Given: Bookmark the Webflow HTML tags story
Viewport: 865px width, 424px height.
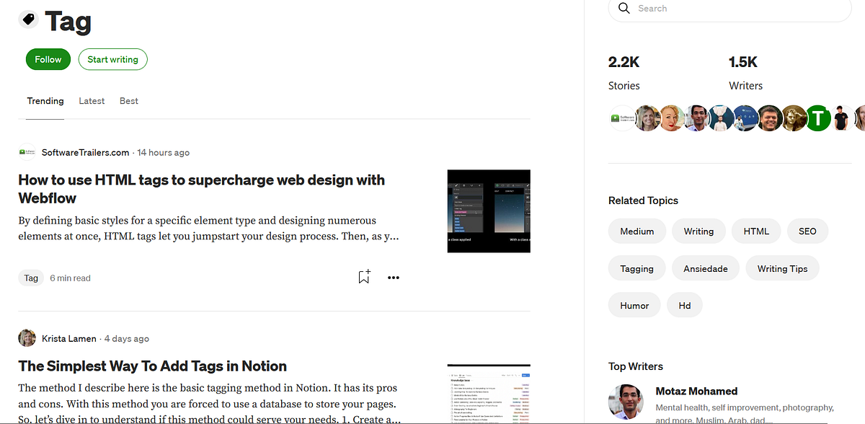Looking at the screenshot, I should pos(364,277).
